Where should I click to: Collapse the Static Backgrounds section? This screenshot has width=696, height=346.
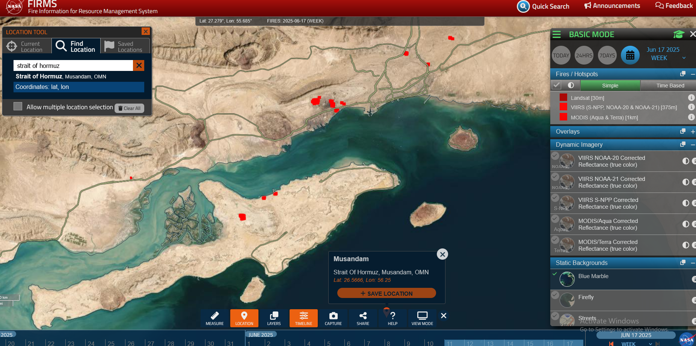click(693, 263)
